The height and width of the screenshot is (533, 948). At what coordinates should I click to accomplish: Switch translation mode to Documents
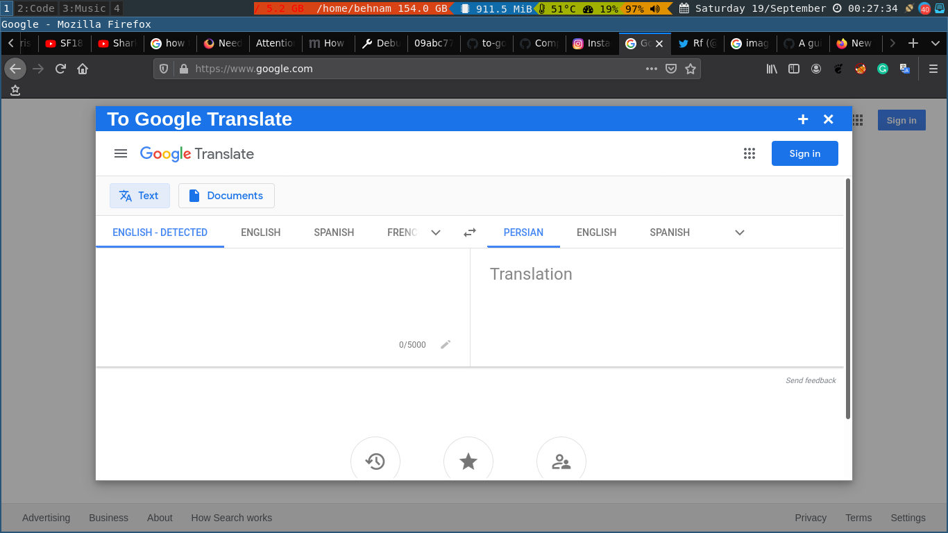pos(226,196)
